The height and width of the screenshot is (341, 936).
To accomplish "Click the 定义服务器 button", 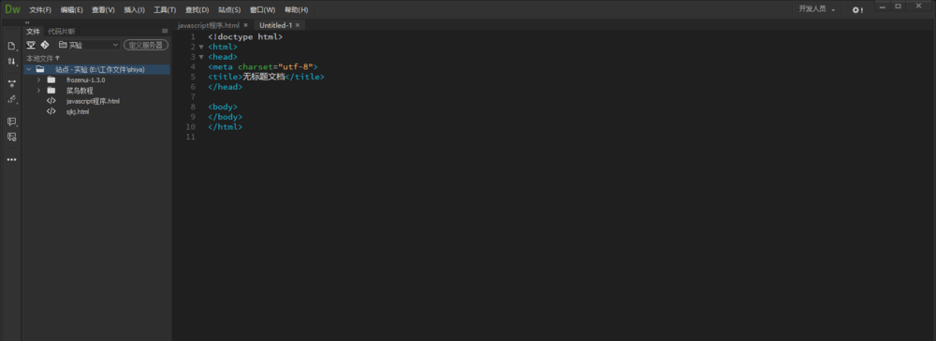I will pos(146,45).
